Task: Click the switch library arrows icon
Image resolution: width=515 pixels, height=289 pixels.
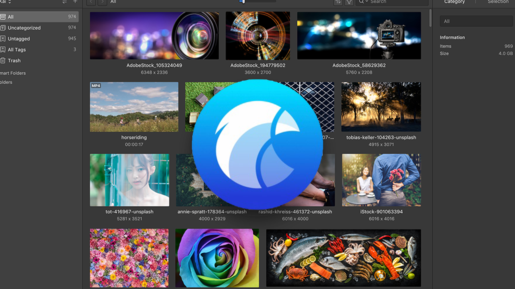Action: pos(64,2)
